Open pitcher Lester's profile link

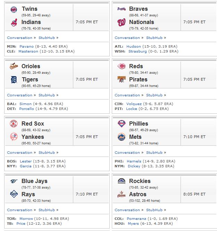tap(26, 161)
